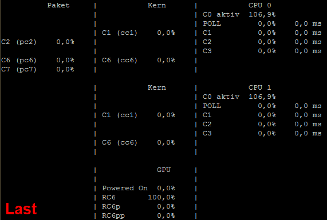Viewport: 327px width, 220px height.
Task: Click the Paket column header
Action: click(58, 5)
